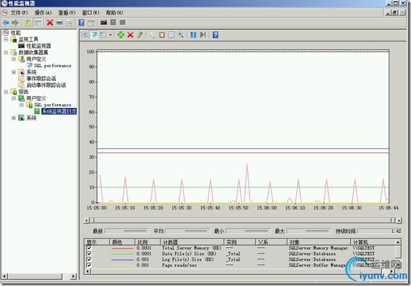The height and width of the screenshot is (286, 411).
Task: Open the 帮助(H) menu
Action: (114, 13)
